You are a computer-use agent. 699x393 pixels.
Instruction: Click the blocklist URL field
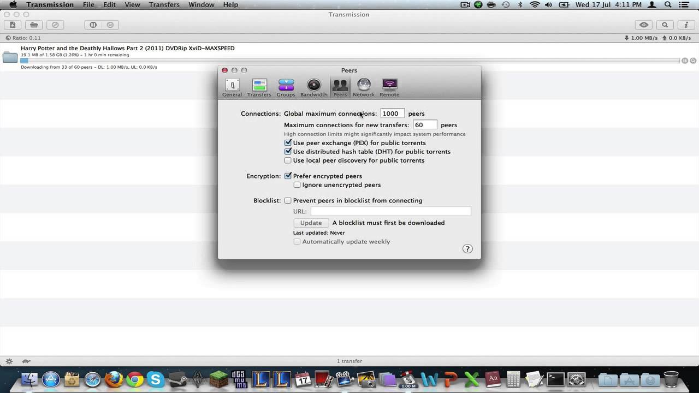coord(390,211)
